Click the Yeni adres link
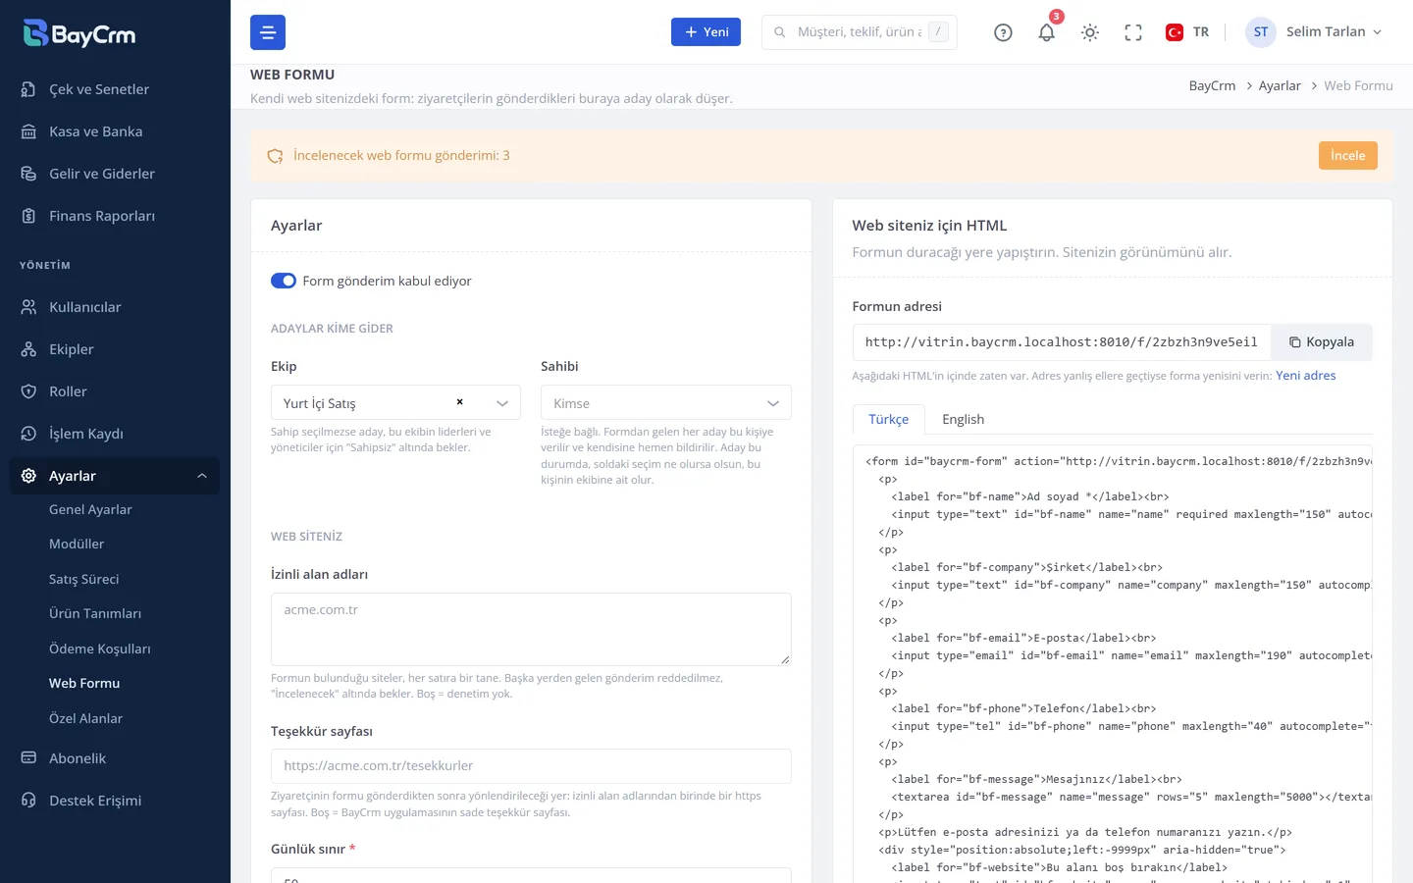Screen dimensions: 1413x883 pos(1305,376)
